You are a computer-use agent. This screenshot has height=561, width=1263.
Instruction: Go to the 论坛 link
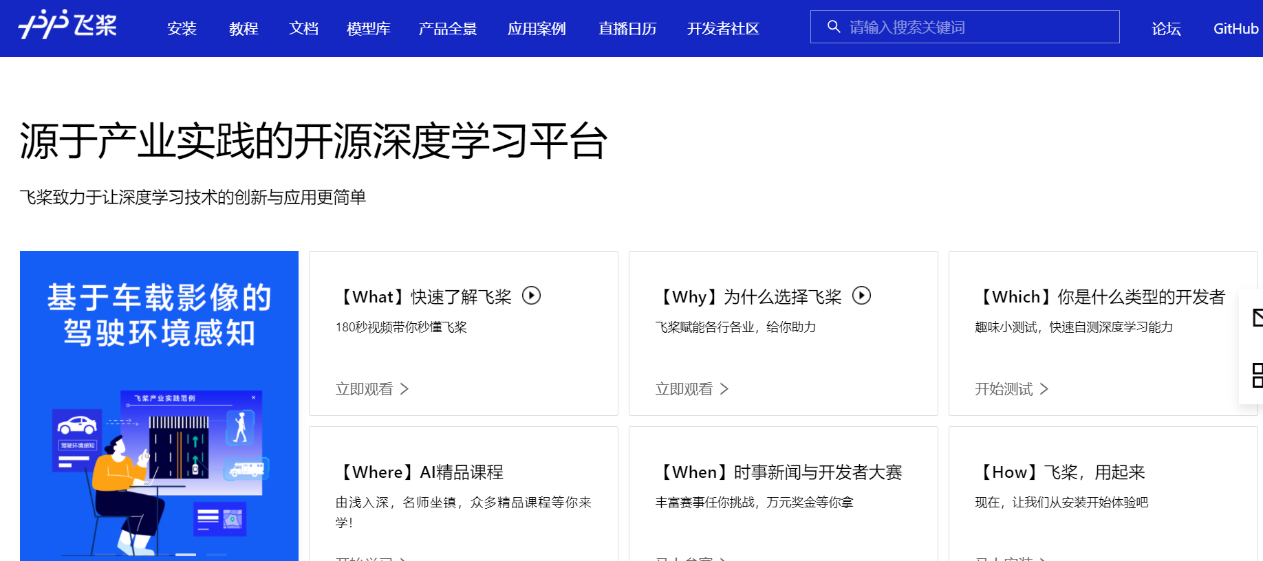[x=1166, y=29]
